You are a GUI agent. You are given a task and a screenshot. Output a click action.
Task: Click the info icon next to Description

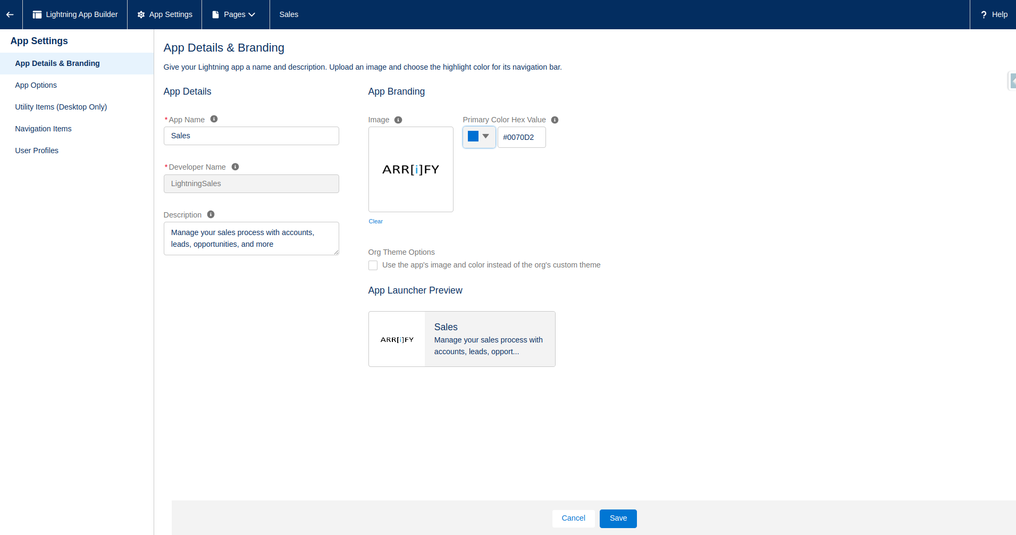point(210,214)
